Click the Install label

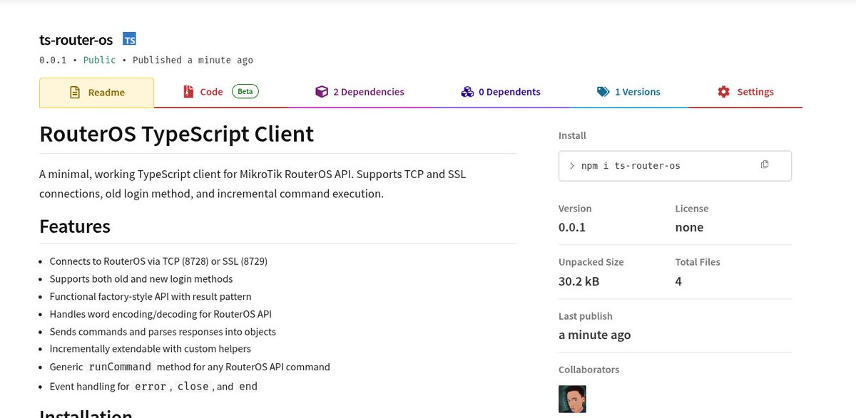click(572, 135)
